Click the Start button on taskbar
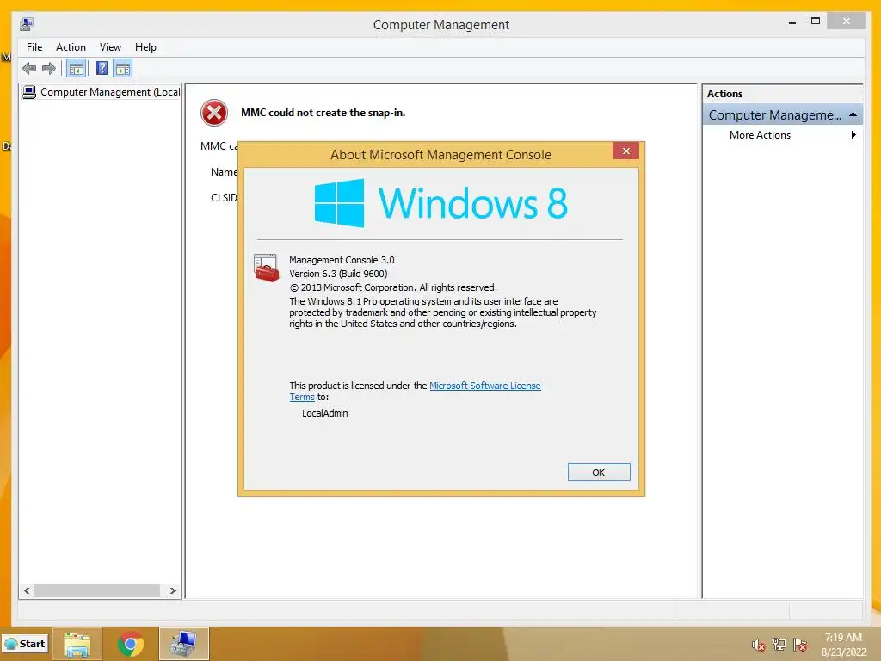 point(25,644)
